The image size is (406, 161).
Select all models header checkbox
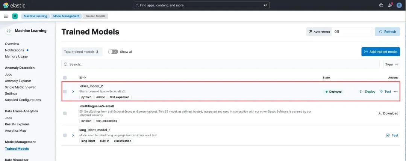(65, 78)
